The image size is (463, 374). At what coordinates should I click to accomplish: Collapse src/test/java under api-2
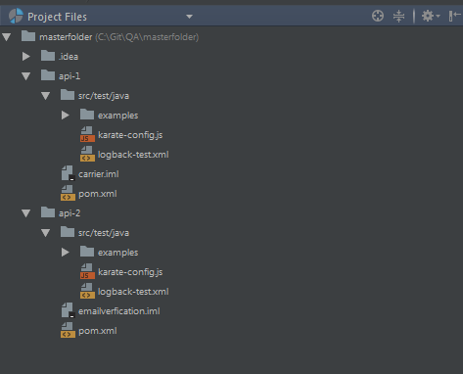pyautogui.click(x=46, y=233)
